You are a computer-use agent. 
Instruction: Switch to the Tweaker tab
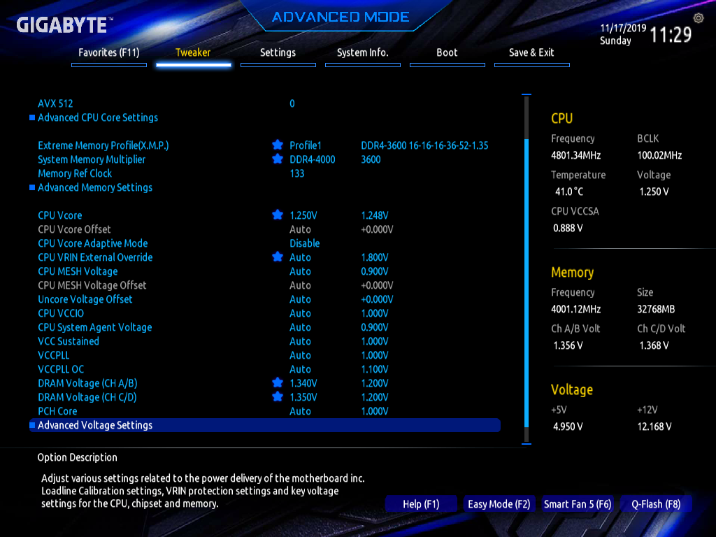(193, 53)
